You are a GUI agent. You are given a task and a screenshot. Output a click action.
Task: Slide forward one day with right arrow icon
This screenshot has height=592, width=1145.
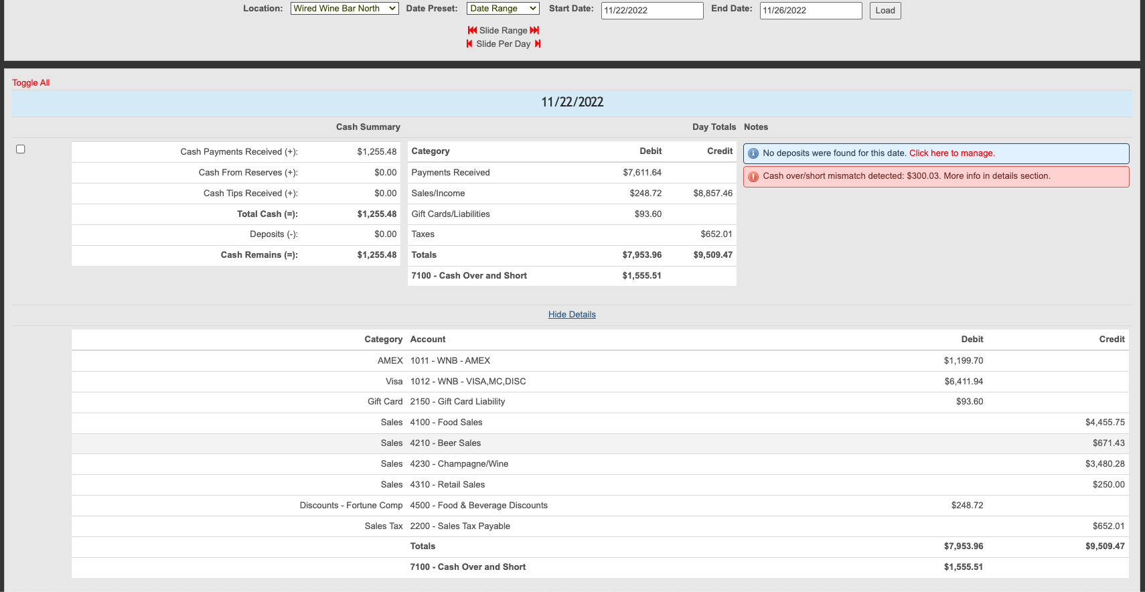[538, 44]
